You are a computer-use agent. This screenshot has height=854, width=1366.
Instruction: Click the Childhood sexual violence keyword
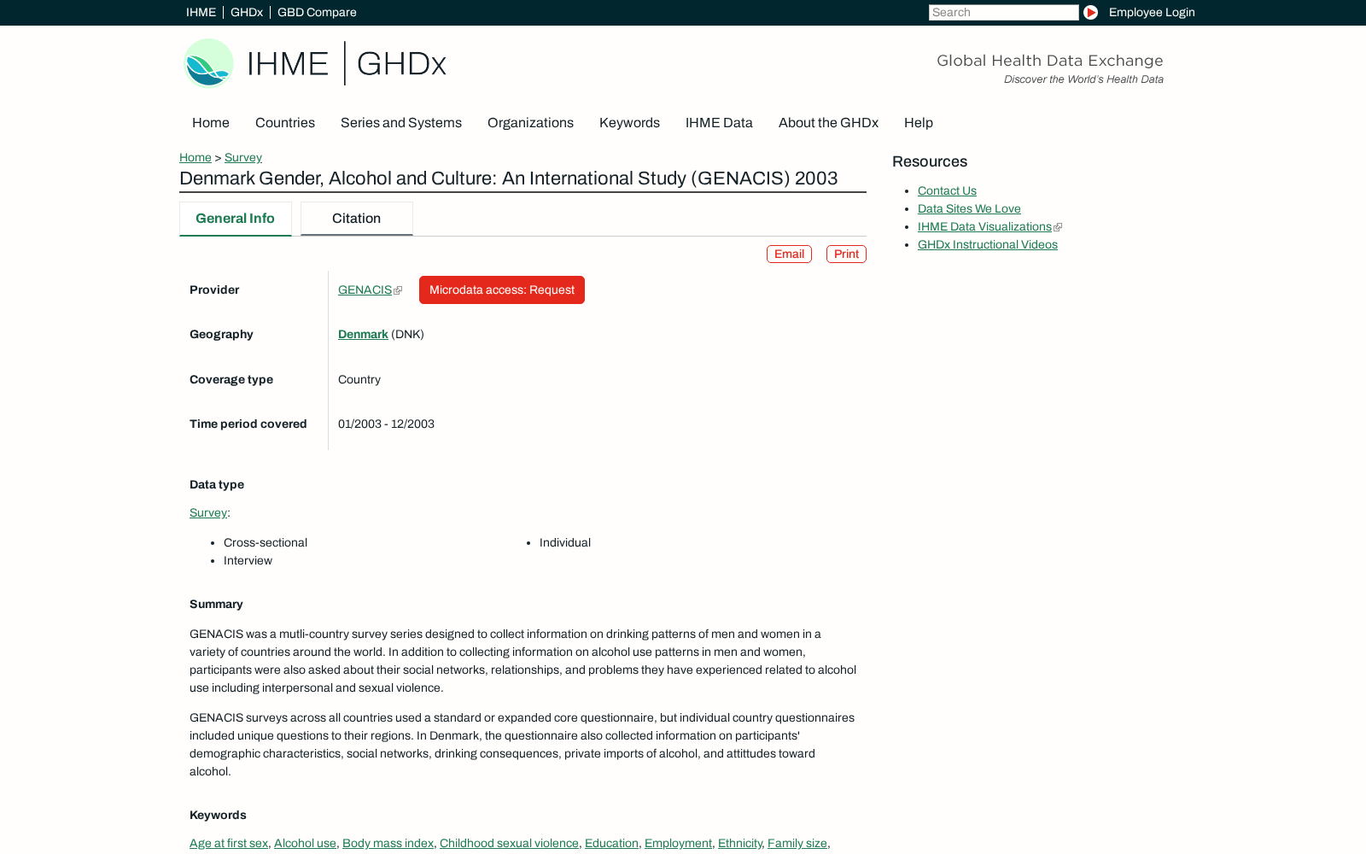[509, 843]
